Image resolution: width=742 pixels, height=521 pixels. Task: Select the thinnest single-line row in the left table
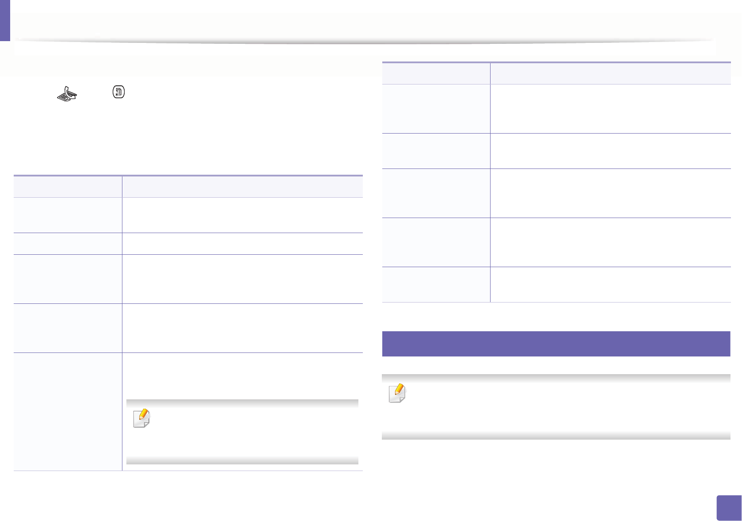coord(188,244)
